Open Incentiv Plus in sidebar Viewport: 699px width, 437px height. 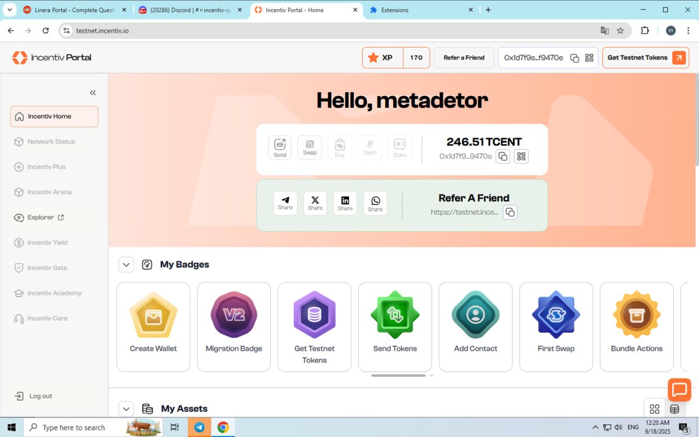tap(54, 167)
